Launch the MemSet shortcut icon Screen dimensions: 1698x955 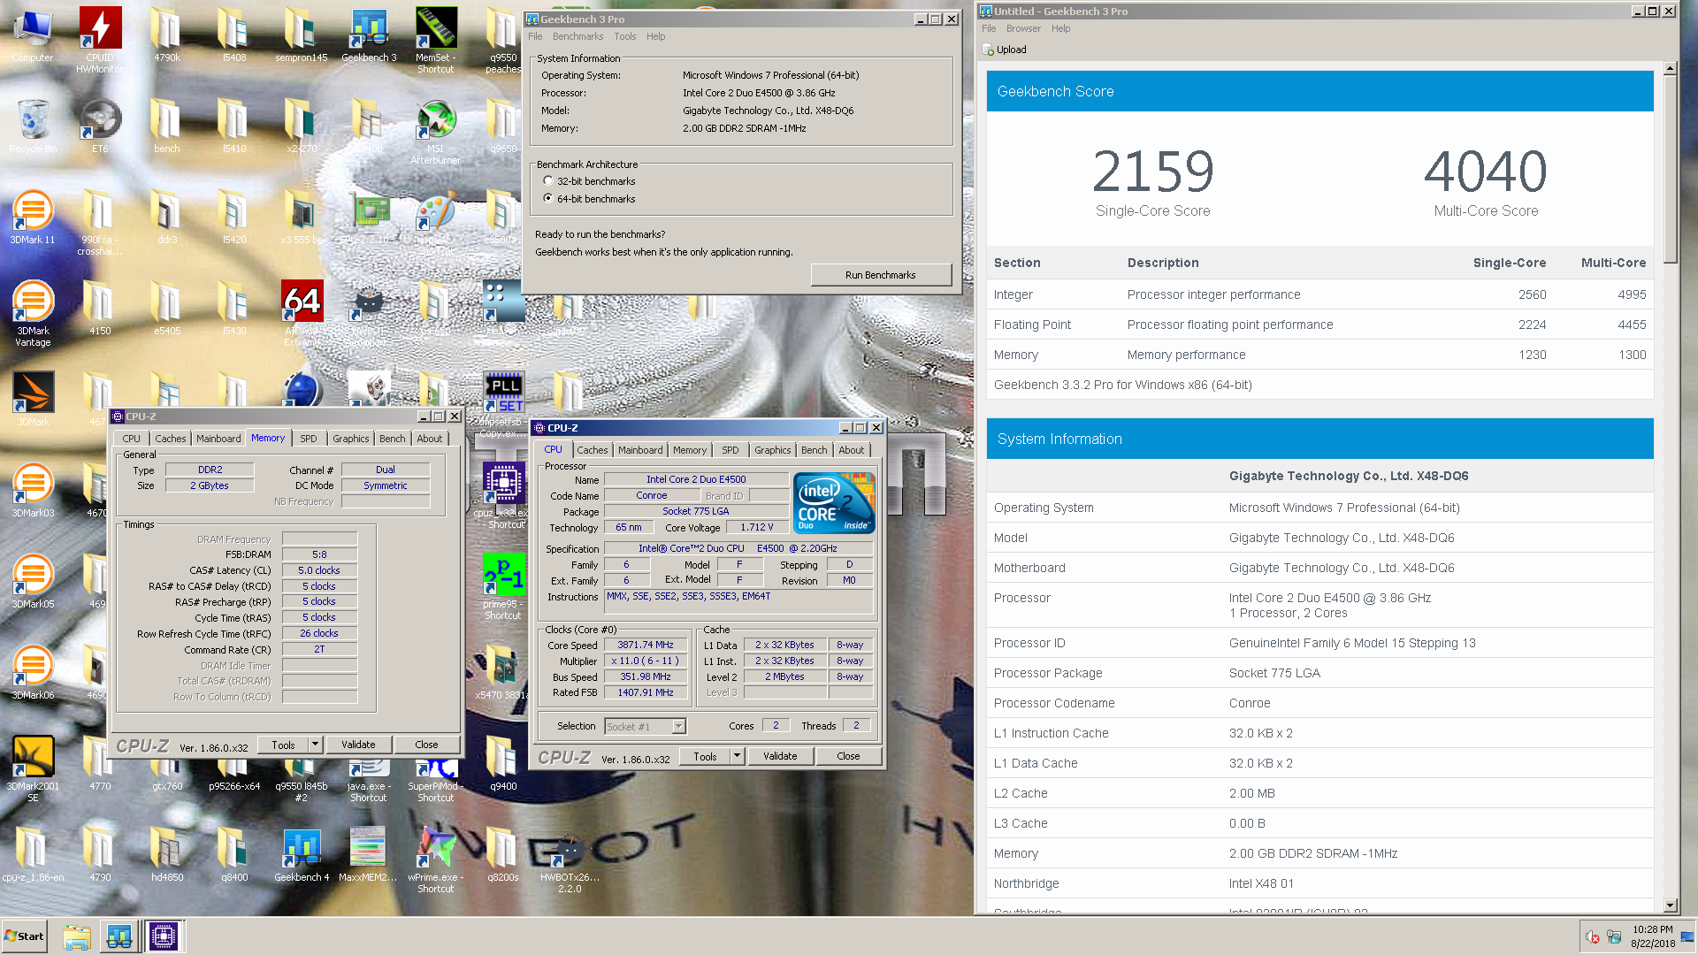436,40
